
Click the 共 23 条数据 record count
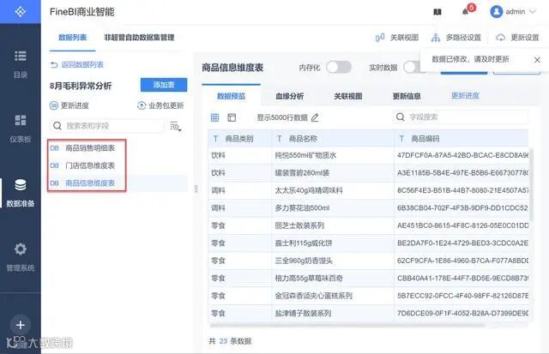(x=230, y=341)
